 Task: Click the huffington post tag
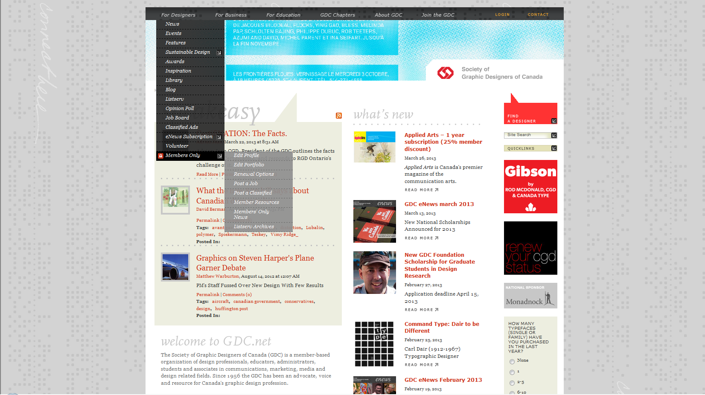(x=231, y=309)
